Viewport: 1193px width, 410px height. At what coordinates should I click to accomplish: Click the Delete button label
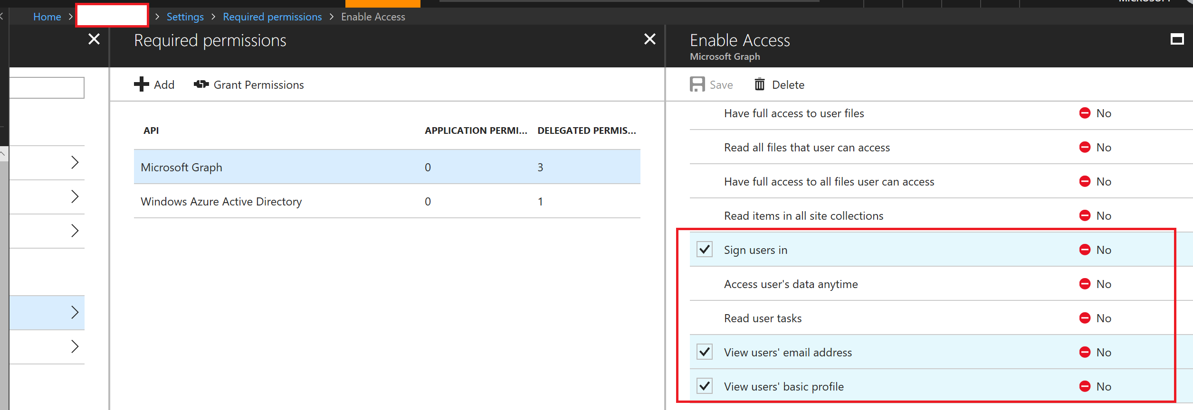788,84
